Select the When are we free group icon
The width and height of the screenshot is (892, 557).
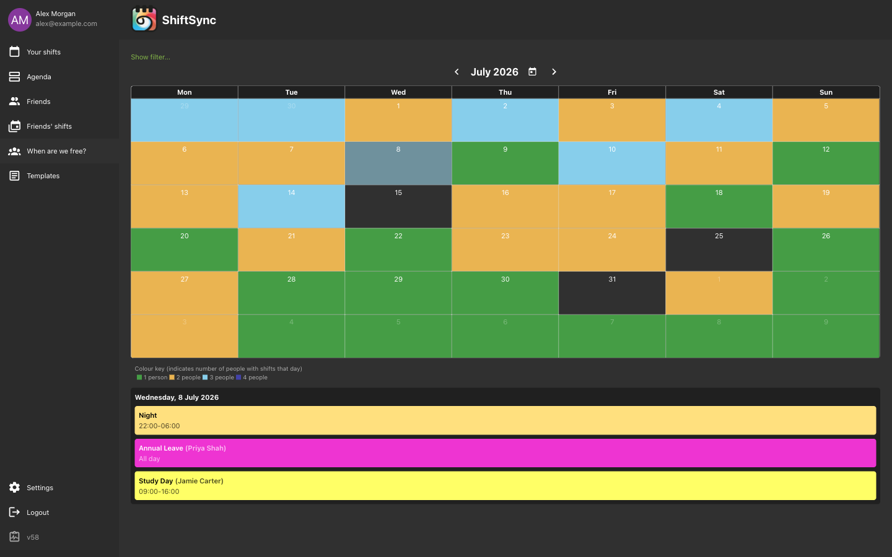(x=14, y=151)
